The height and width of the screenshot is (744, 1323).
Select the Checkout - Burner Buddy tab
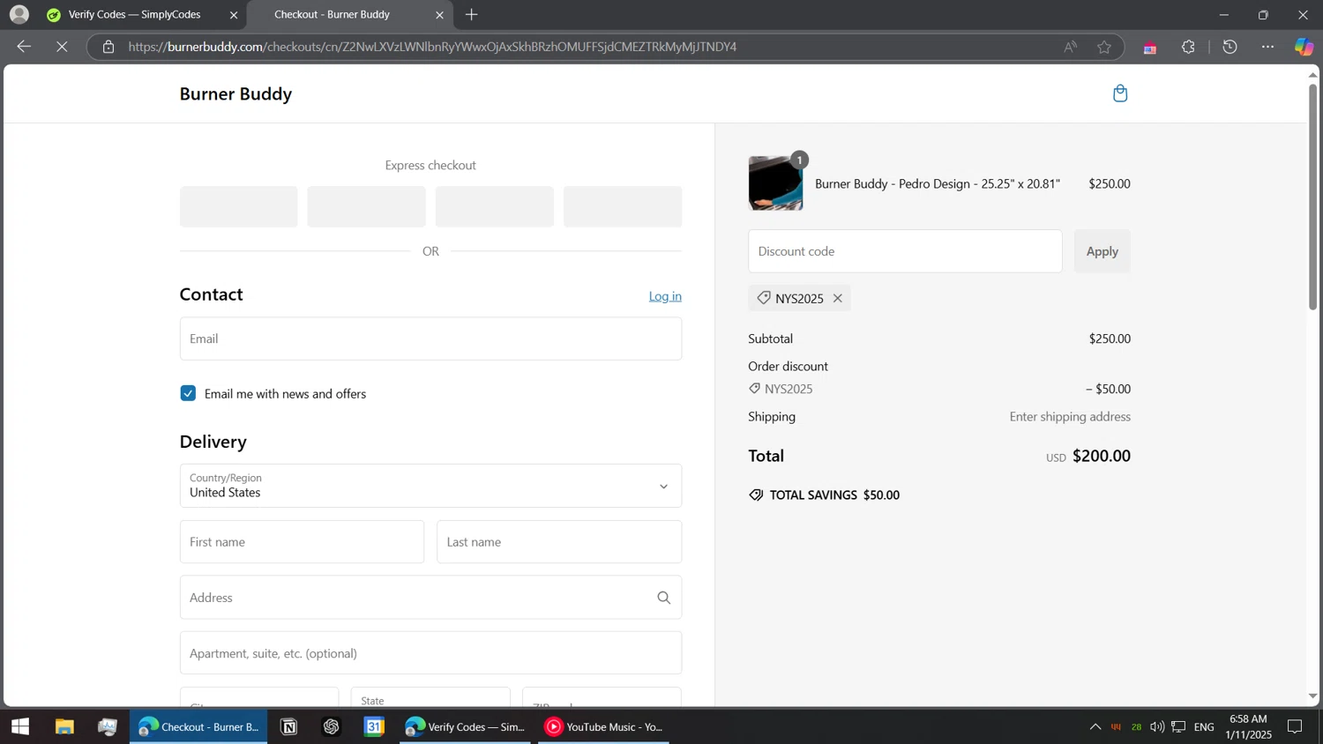(x=350, y=15)
